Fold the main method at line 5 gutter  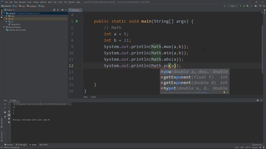tap(82, 22)
